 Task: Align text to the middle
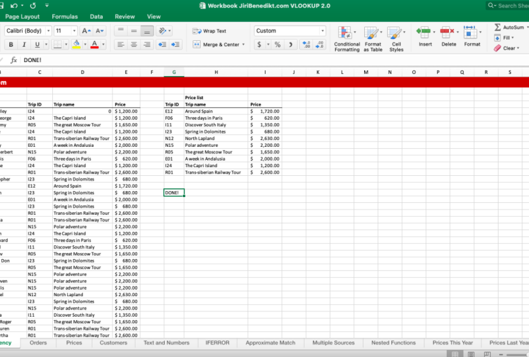click(134, 30)
